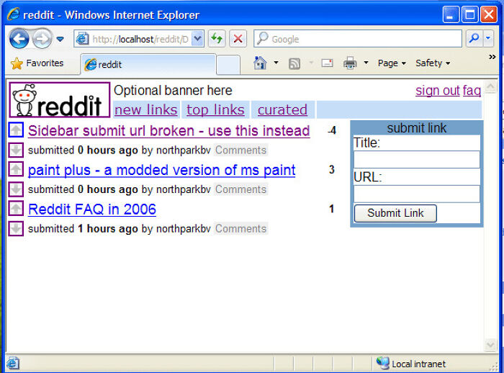504x373 pixels.
Task: Click the URL input field in sidebar
Action: pos(417,194)
